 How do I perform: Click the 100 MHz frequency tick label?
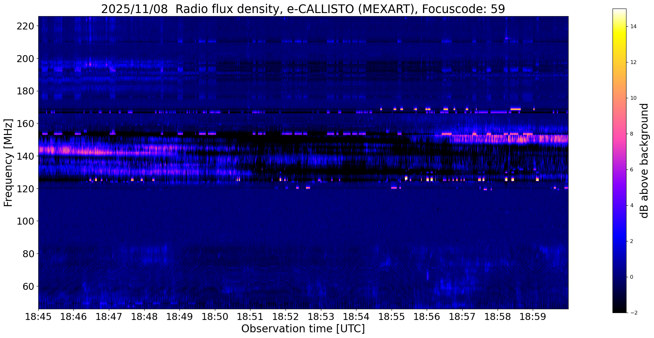(x=26, y=221)
